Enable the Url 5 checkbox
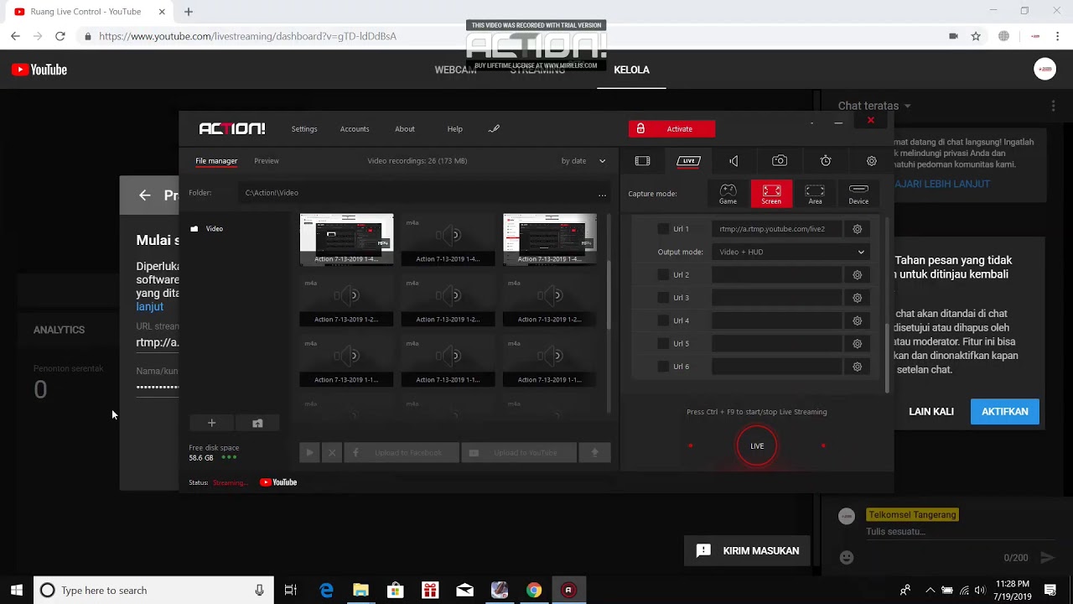This screenshot has width=1073, height=604. (x=664, y=343)
